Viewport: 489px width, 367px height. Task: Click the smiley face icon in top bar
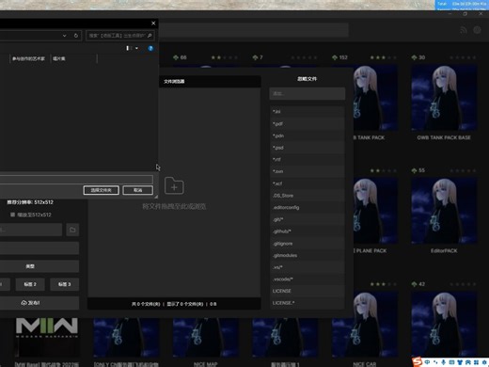[477, 30]
